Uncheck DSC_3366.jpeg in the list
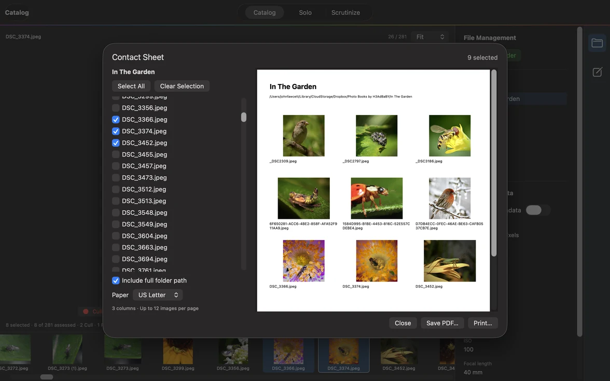Image resolution: width=610 pixels, height=381 pixels. (116, 119)
